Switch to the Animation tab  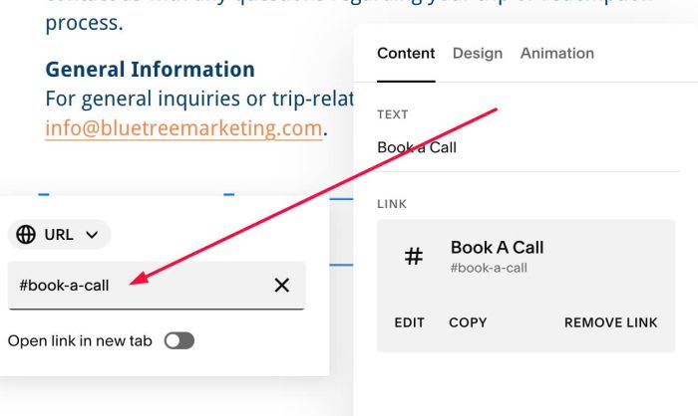pyautogui.click(x=557, y=54)
